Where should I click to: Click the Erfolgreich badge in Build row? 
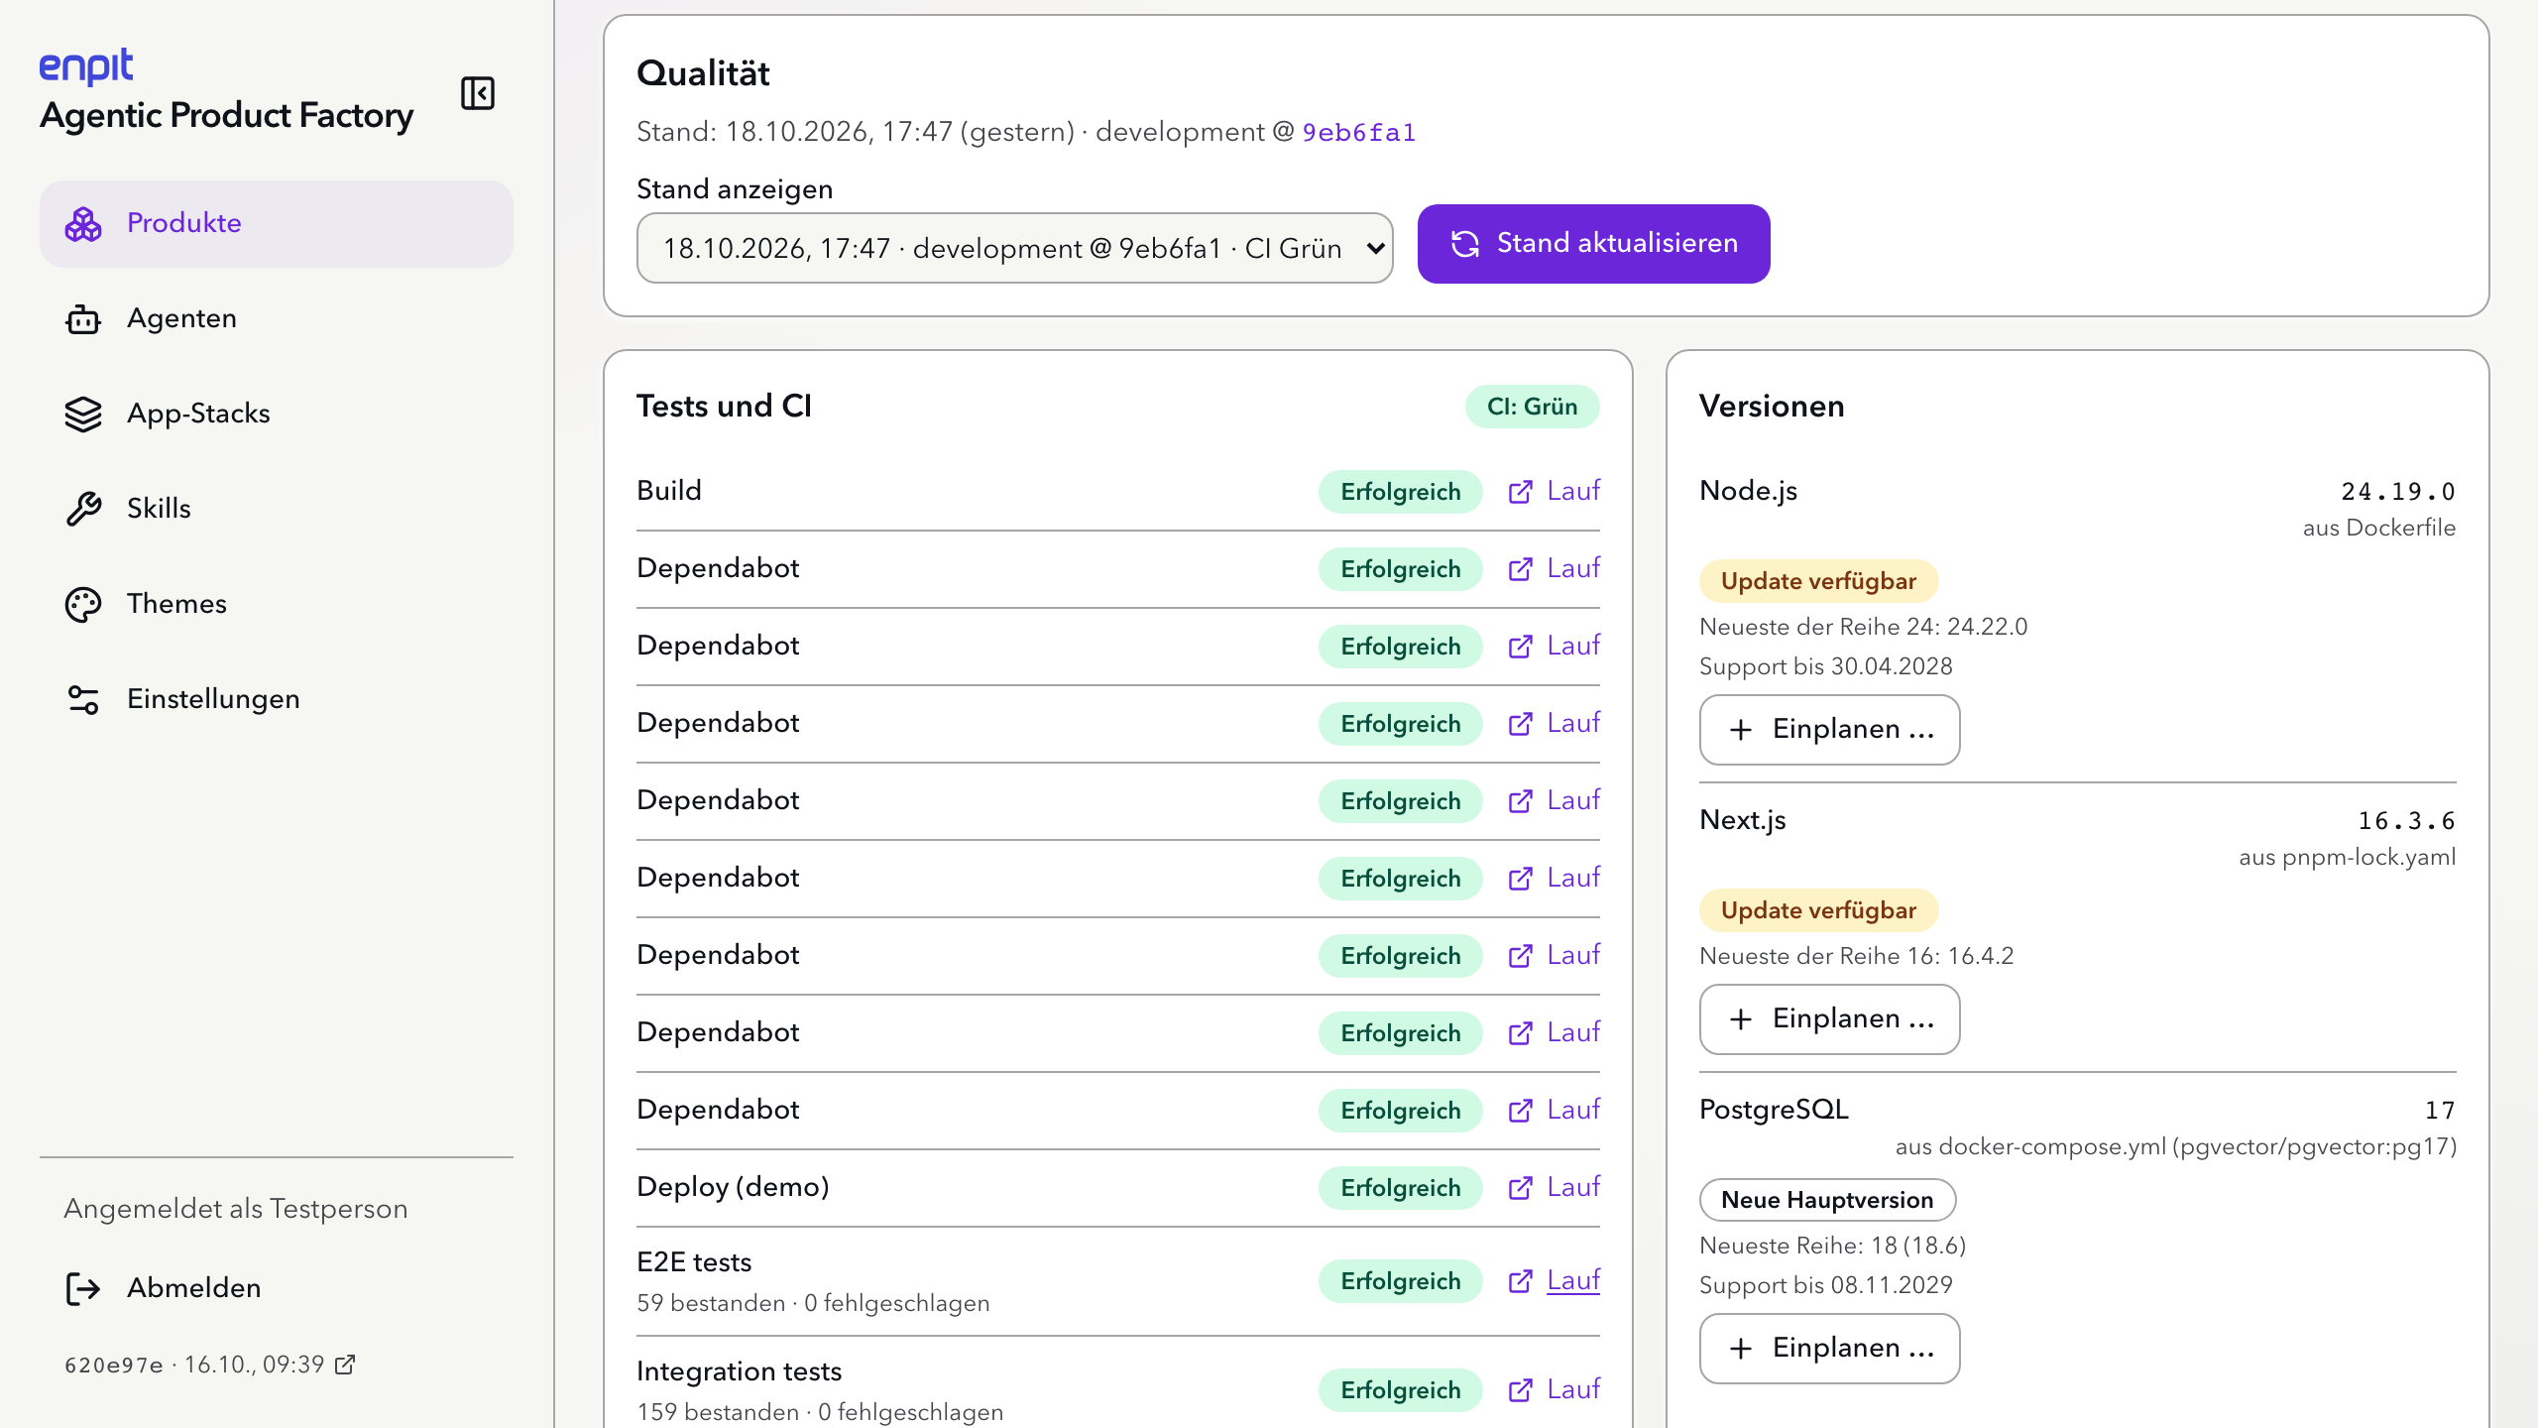pos(1400,492)
